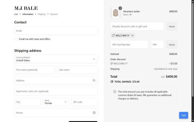The width and height of the screenshot is (194, 122).
Task: Click the Order discount WELCOME15 line
Action: coord(119,63)
